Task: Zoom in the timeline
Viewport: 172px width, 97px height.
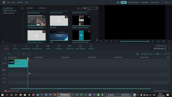Action: (x=152, y=54)
